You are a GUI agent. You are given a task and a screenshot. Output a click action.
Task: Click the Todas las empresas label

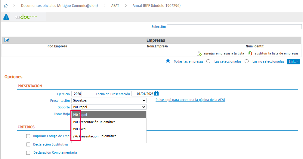(188, 61)
